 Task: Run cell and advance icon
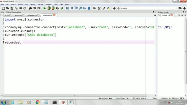coord(53,8)
